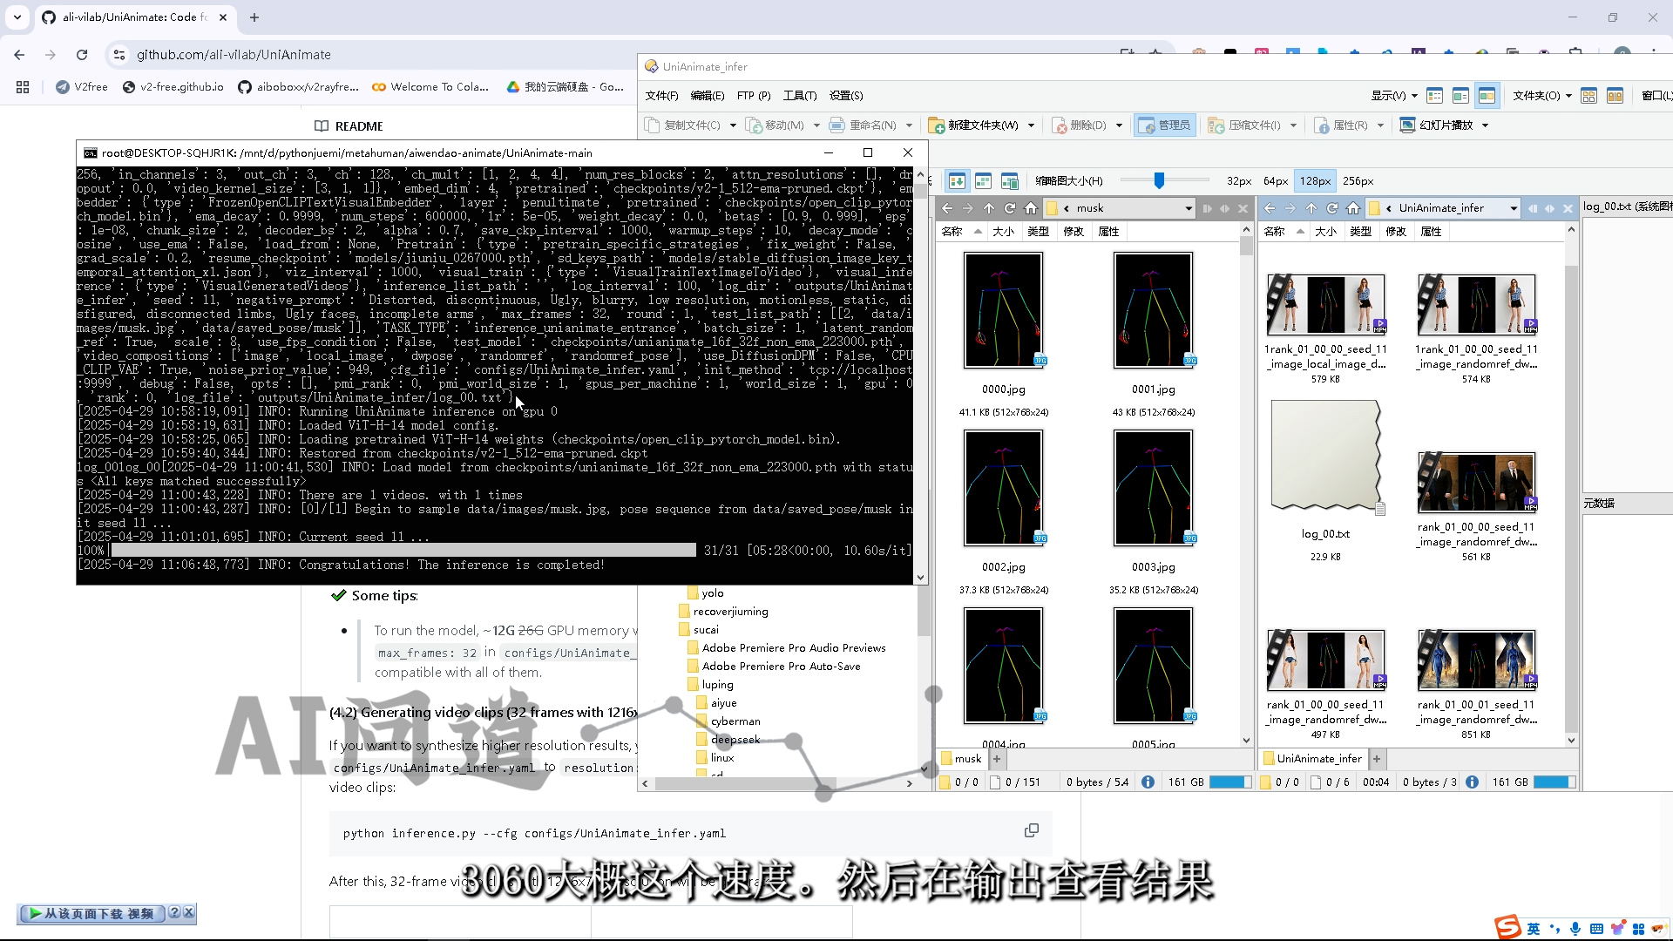Viewport: 1673px width, 941px height.
Task: Go up one folder in musk pane
Action: (989, 208)
